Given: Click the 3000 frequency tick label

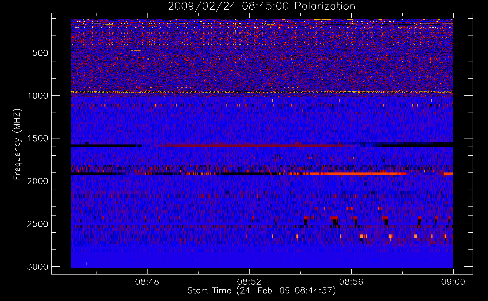Looking at the screenshot, I should pyautogui.click(x=38, y=267).
